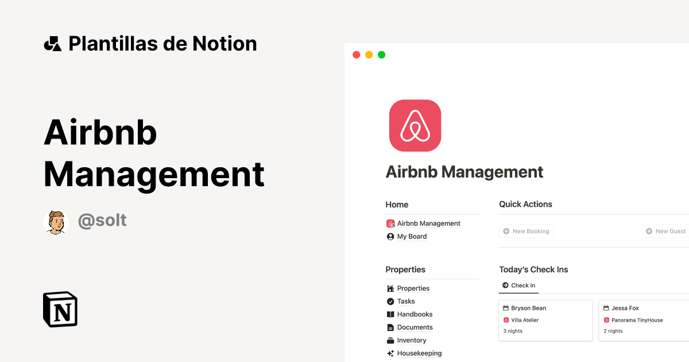This screenshot has height=362, width=689.
Task: Select the Tasks checkmark icon
Action: [390, 301]
